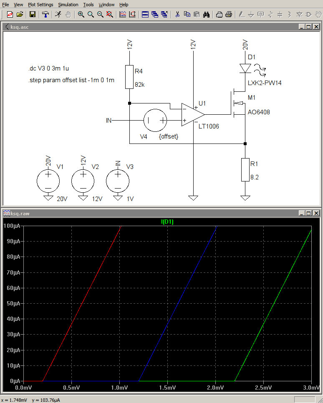Open print setup icon
The image size is (323, 403).
[219, 14]
